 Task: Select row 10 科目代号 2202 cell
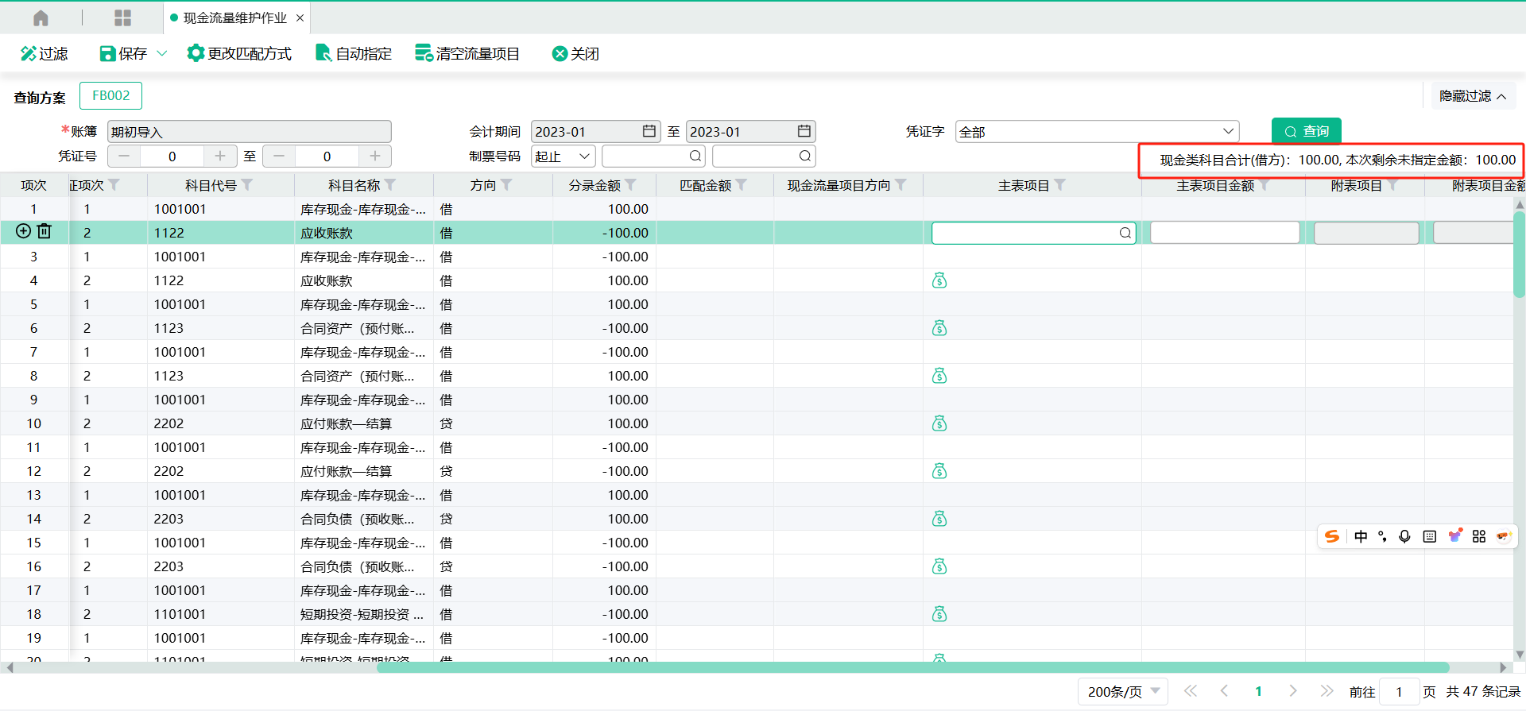(221, 423)
